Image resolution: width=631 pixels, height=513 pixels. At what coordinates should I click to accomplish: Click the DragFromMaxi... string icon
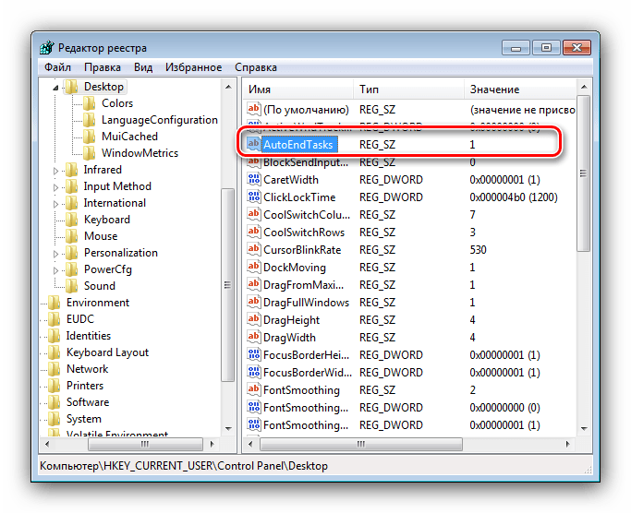tap(253, 284)
